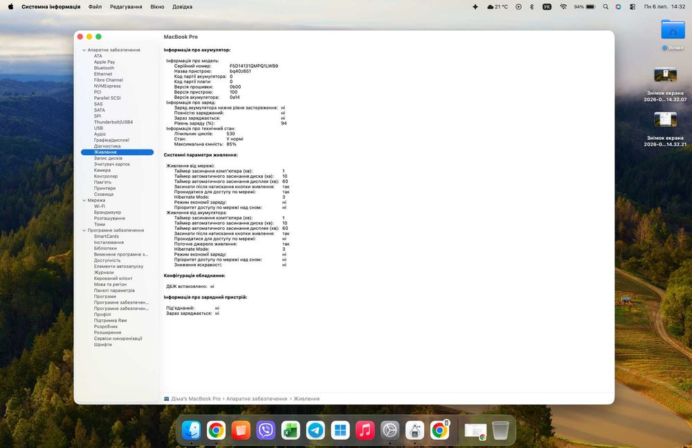Image resolution: width=692 pixels, height=448 pixels.
Task: Select Thunderbolt/USB4 in the sidebar
Action: pyautogui.click(x=113, y=122)
